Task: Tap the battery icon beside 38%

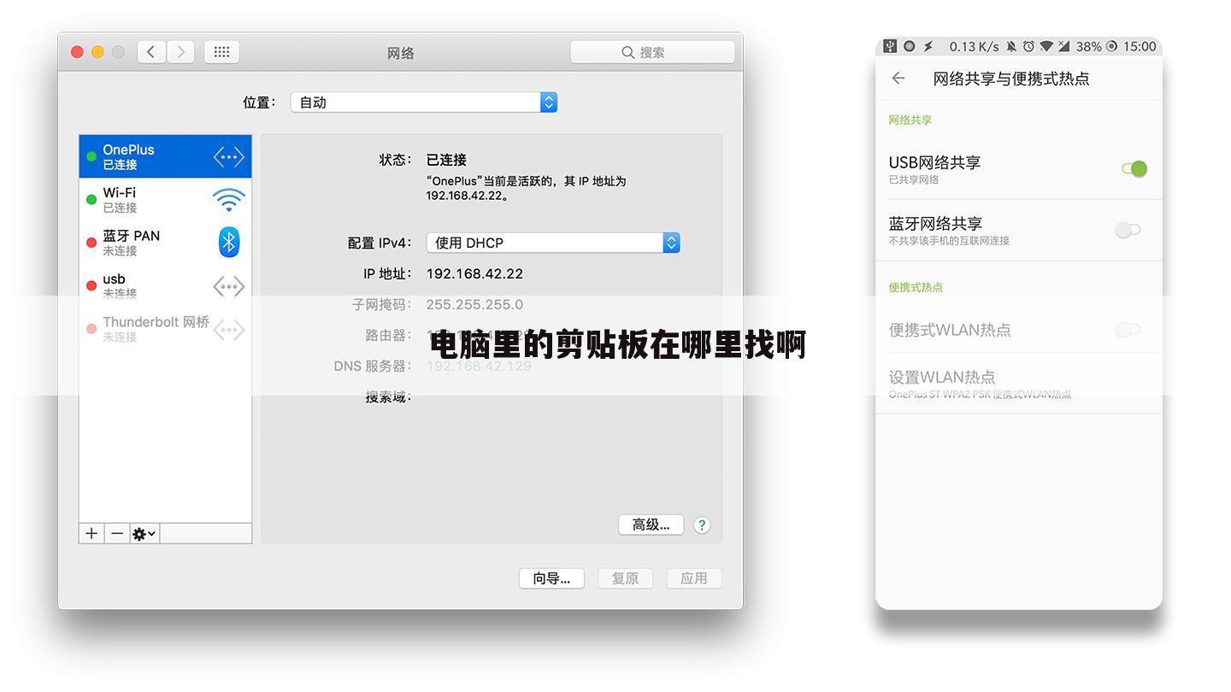Action: (1112, 46)
